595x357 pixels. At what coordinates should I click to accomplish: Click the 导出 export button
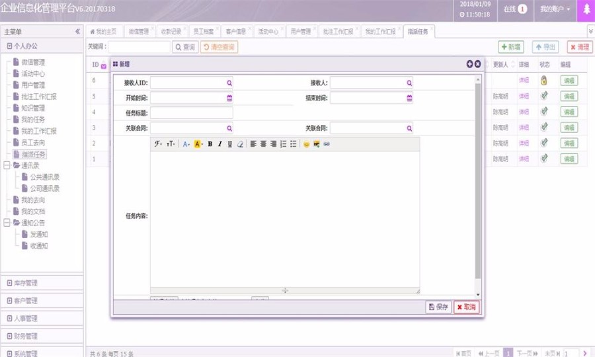tap(545, 47)
